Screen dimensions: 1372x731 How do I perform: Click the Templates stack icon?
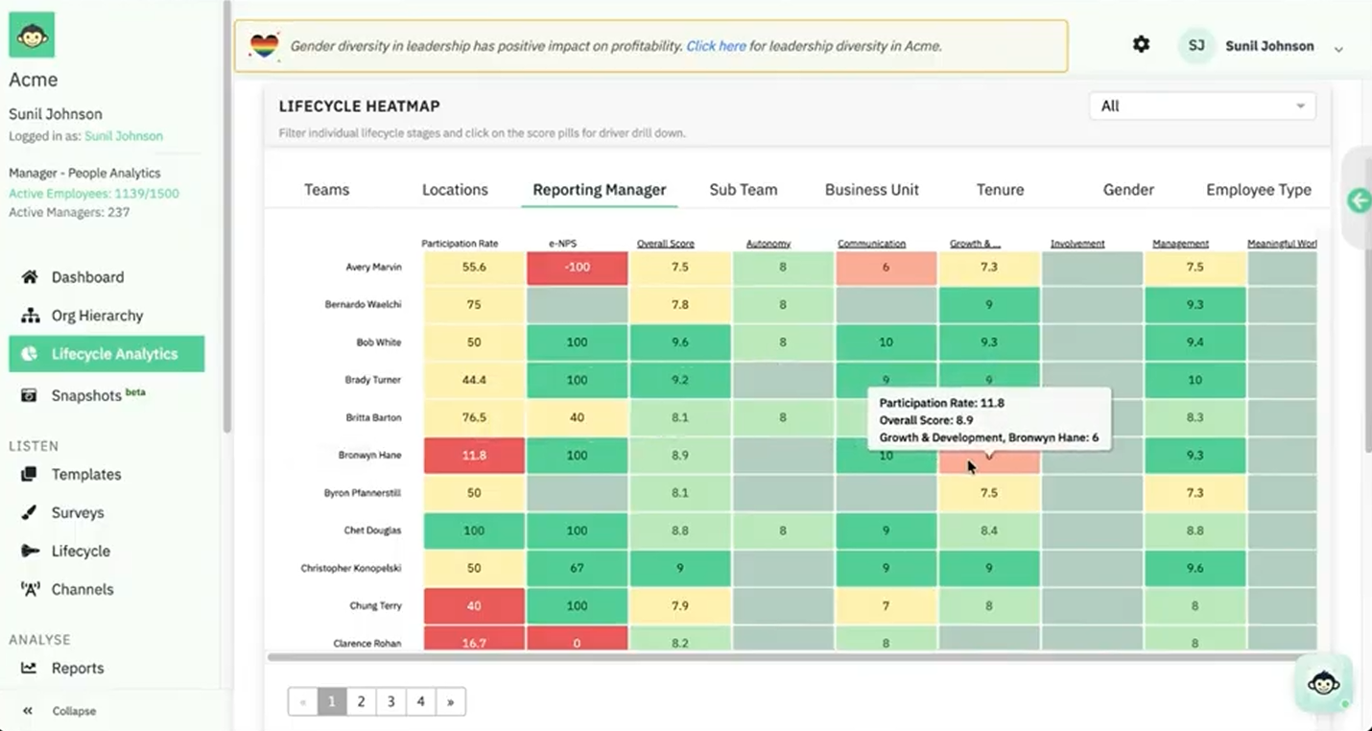(30, 474)
